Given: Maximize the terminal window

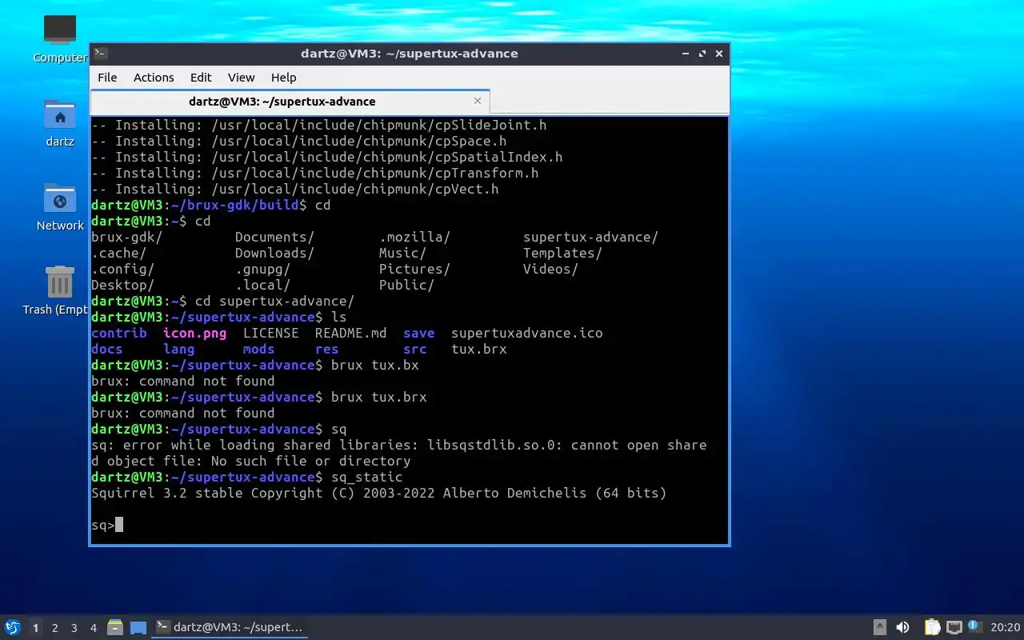Looking at the screenshot, I should pos(702,54).
